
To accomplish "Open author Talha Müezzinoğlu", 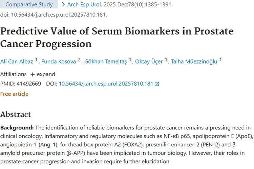I will (x=194, y=62).
